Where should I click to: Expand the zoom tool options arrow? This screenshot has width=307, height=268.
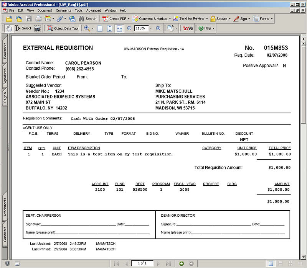[93, 28]
